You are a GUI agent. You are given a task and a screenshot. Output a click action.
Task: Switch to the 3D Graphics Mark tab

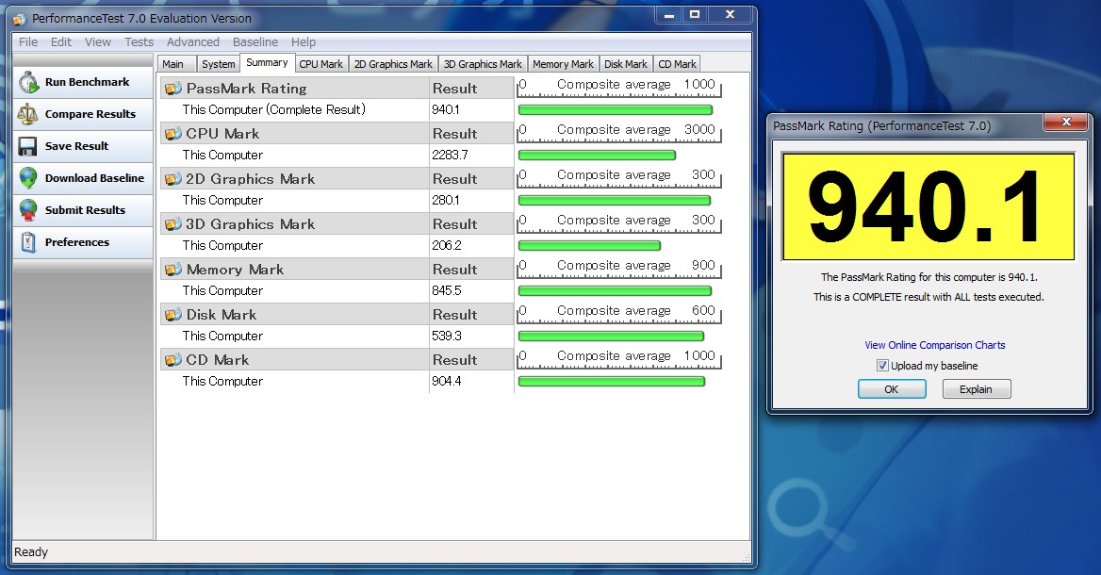[483, 64]
